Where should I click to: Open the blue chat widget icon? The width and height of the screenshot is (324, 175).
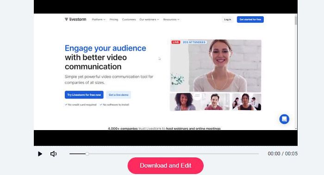click(x=284, y=119)
